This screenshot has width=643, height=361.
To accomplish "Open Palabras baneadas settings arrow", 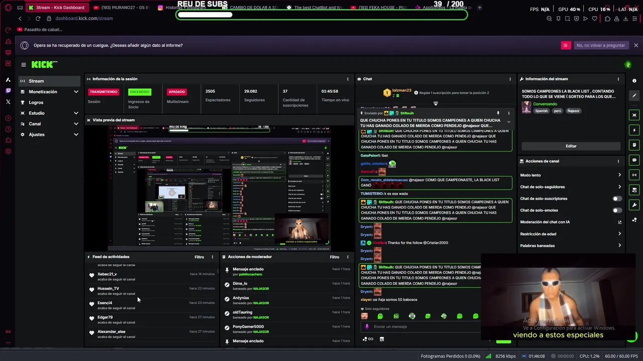I will coord(619,246).
